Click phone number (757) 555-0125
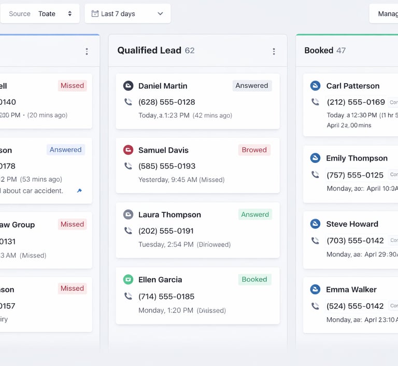 [355, 175]
